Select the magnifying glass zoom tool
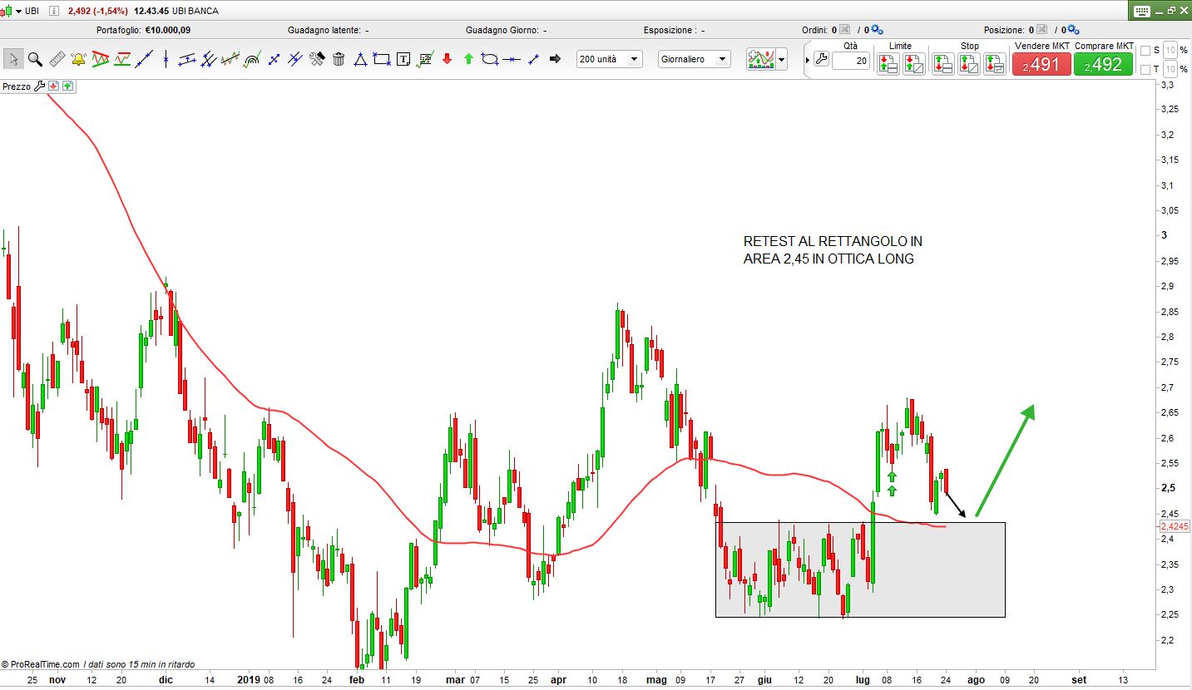1192x690 pixels. [x=35, y=59]
